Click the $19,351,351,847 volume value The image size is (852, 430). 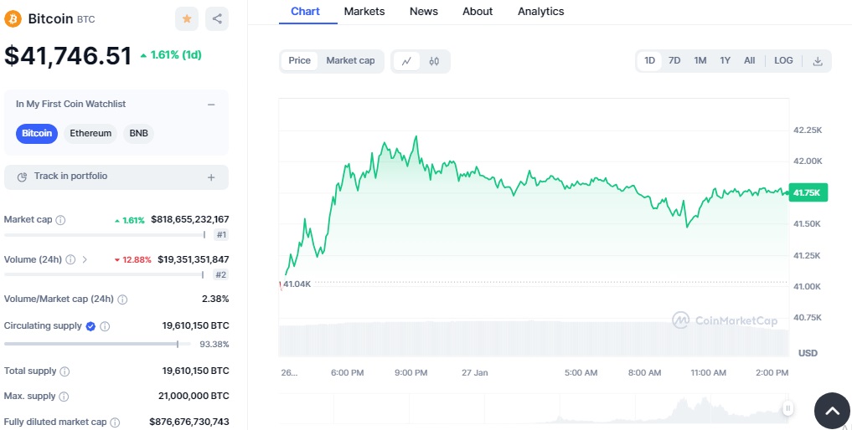point(193,259)
